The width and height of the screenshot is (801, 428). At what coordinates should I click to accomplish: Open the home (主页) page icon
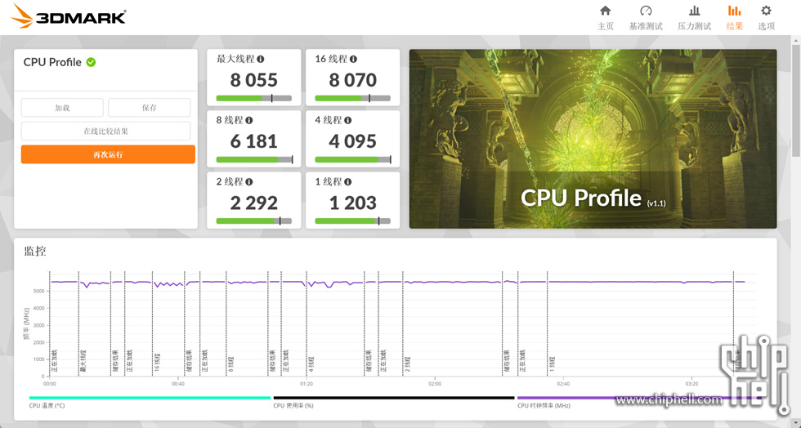(x=606, y=11)
